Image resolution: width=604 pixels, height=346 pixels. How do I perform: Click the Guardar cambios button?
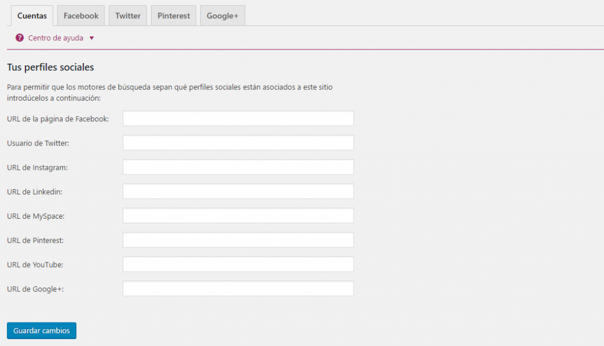click(41, 331)
